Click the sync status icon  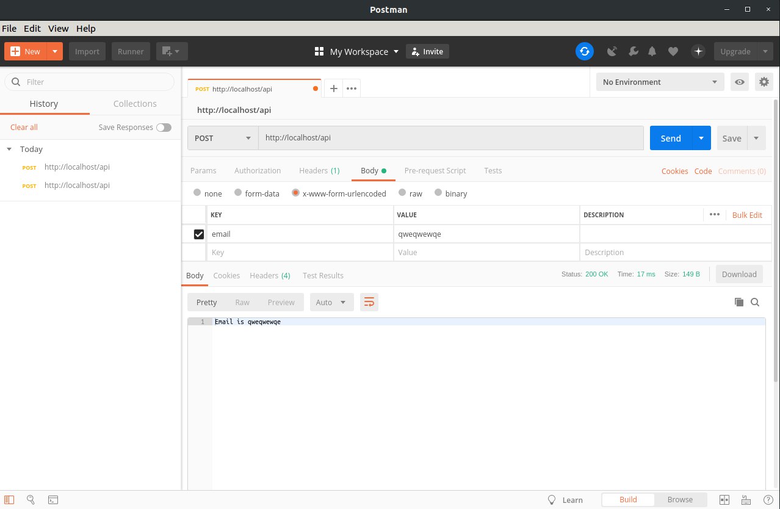click(585, 51)
